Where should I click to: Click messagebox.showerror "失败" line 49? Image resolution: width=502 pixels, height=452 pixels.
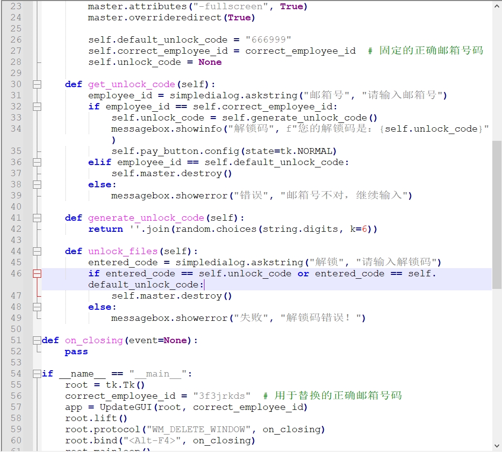tap(238, 318)
